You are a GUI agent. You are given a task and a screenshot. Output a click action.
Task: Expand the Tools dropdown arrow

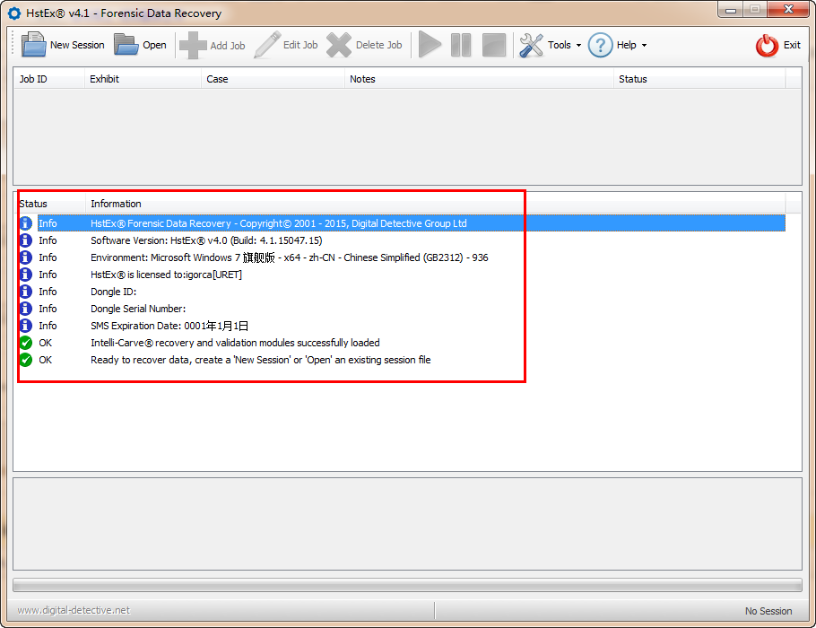pyautogui.click(x=578, y=45)
